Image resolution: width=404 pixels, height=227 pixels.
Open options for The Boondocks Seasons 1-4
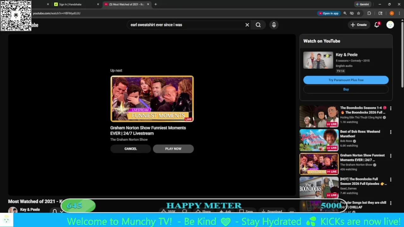pos(391,108)
